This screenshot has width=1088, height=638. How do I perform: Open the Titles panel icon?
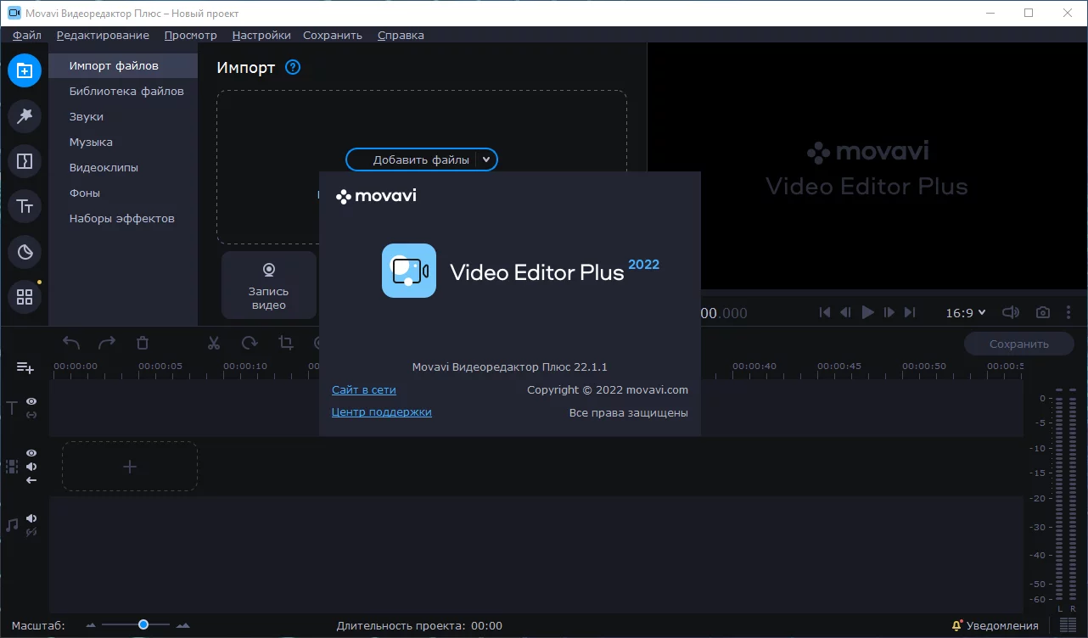(25, 206)
